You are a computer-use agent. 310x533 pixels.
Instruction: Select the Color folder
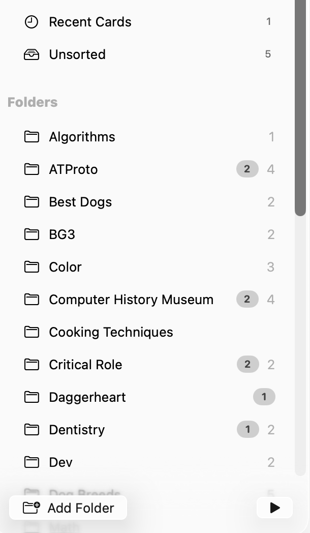(65, 267)
